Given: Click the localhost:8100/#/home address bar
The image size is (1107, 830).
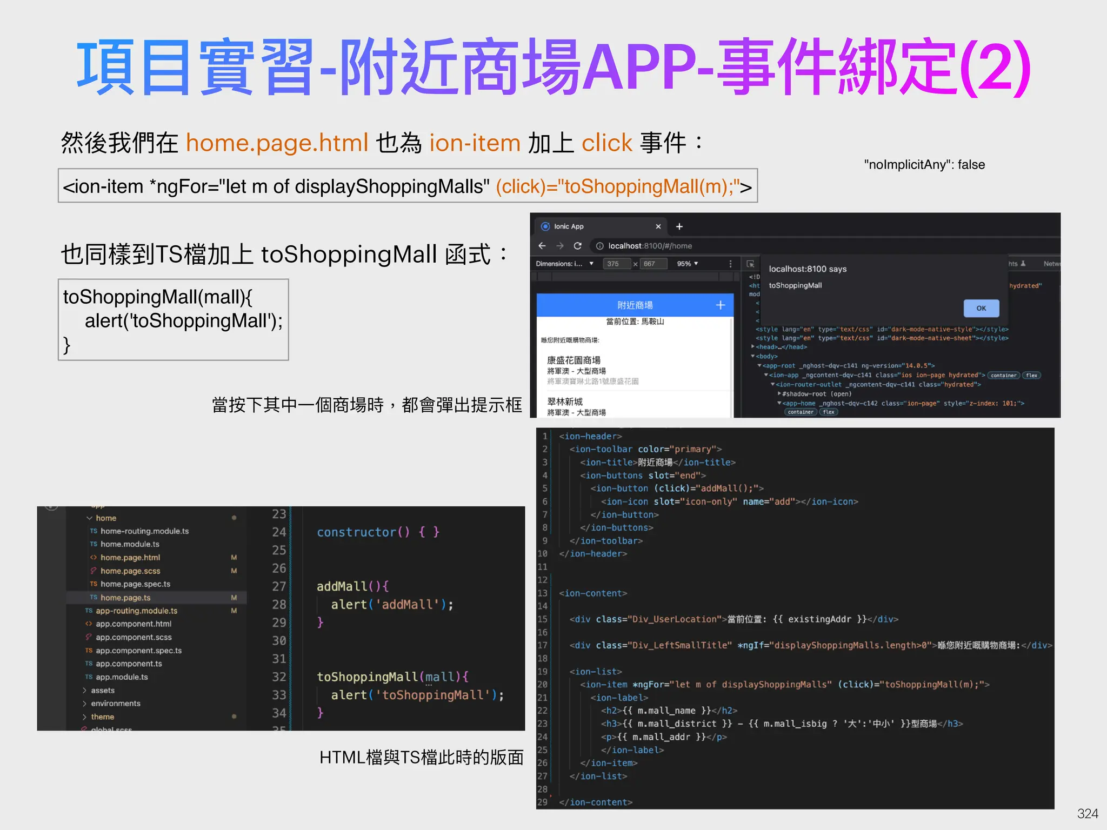Looking at the screenshot, I should 650,246.
